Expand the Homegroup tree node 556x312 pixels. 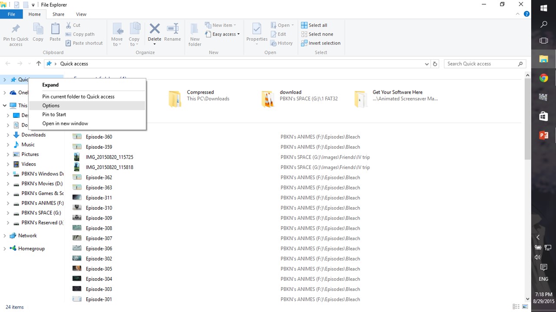(x=5, y=249)
